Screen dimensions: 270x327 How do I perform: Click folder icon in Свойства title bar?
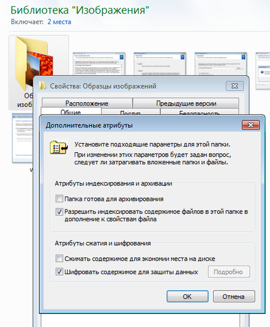(x=42, y=86)
